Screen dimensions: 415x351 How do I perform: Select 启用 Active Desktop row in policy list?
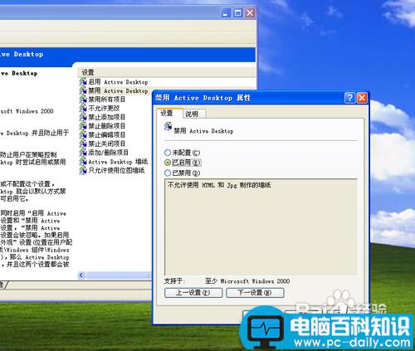pyautogui.click(x=114, y=82)
